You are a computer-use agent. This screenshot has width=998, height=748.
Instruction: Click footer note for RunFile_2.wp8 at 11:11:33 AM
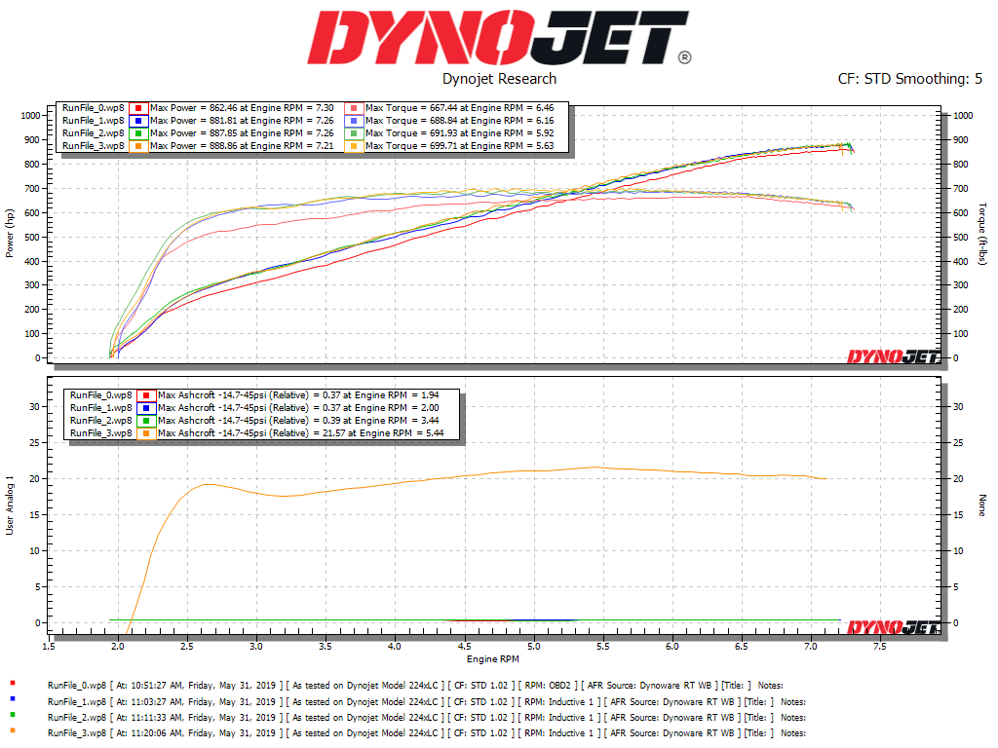(x=427, y=718)
